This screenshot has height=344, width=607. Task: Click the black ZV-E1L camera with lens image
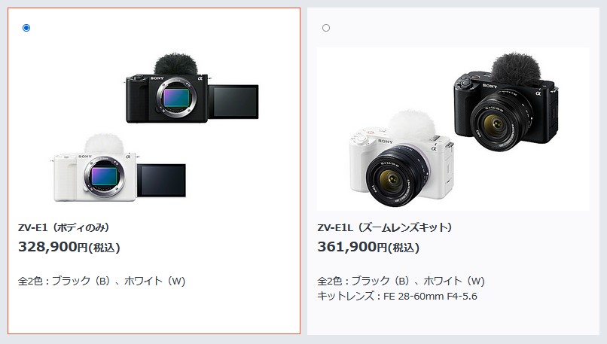click(506, 102)
